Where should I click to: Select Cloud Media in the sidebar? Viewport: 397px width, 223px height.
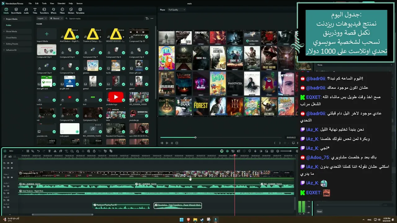[11, 37]
